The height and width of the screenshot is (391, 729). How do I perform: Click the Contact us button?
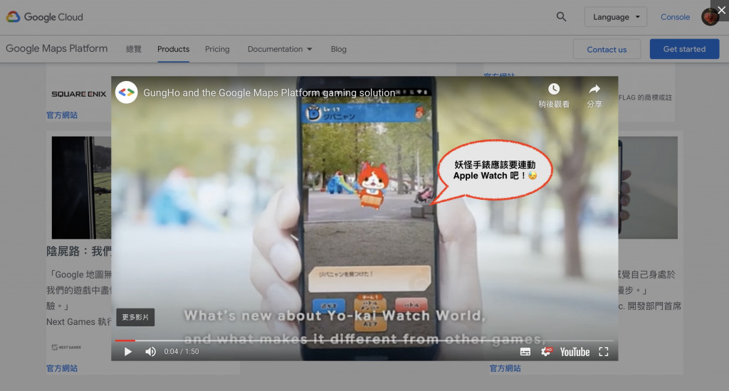[x=607, y=49]
